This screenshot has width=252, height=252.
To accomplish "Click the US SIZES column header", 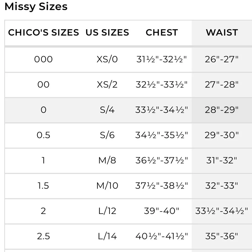I will tap(107, 33).
